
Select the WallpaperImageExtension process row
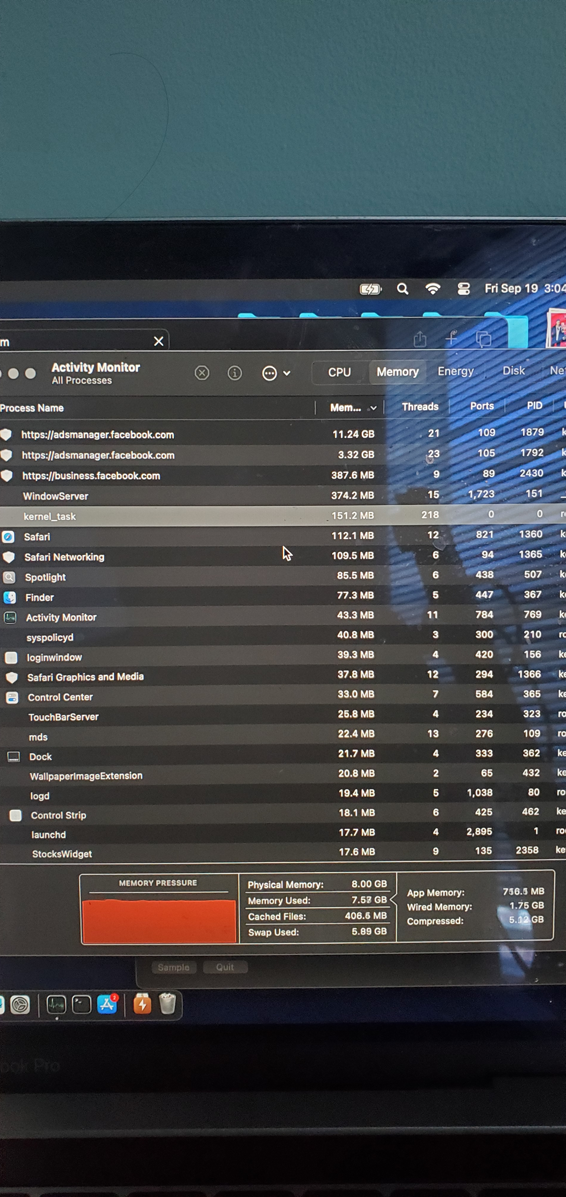(283, 775)
